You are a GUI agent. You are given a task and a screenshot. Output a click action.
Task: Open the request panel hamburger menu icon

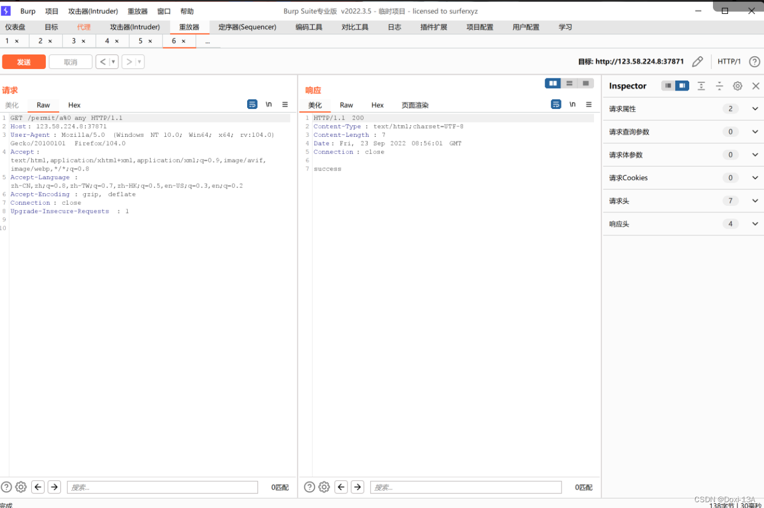click(285, 104)
